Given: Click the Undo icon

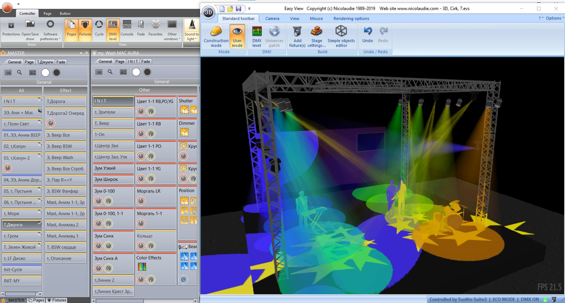Looking at the screenshot, I should coord(368,31).
